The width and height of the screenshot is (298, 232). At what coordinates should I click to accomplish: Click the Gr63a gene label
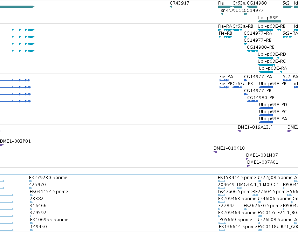tap(239, 3)
